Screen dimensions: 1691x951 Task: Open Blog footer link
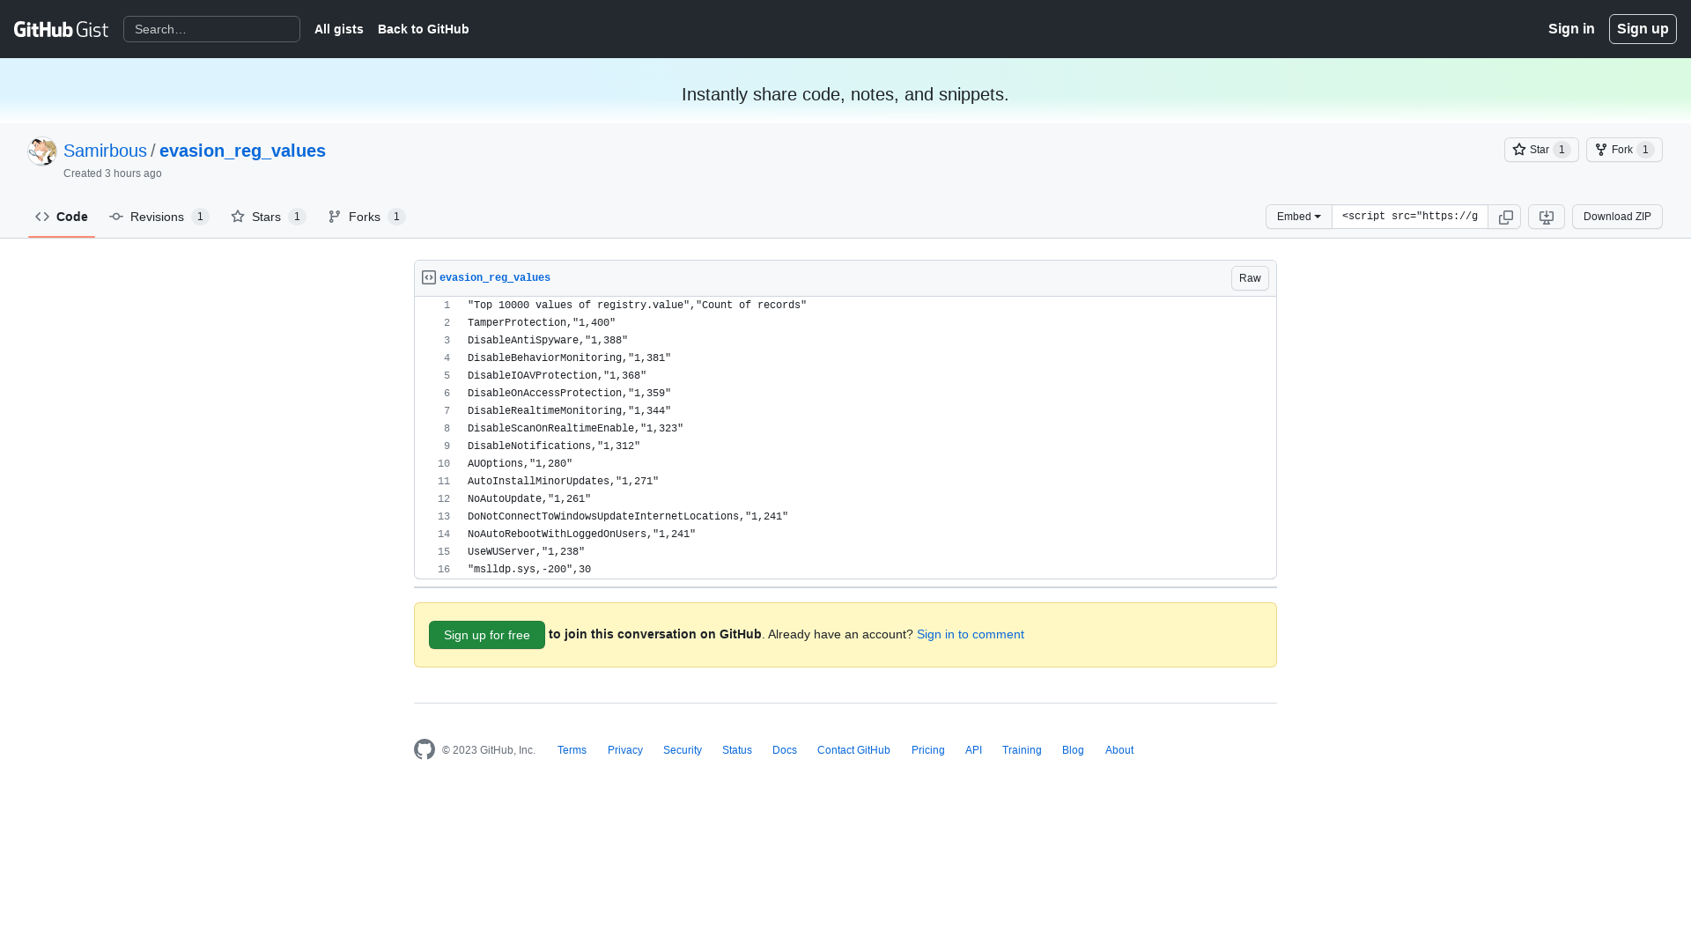[x=1073, y=750]
